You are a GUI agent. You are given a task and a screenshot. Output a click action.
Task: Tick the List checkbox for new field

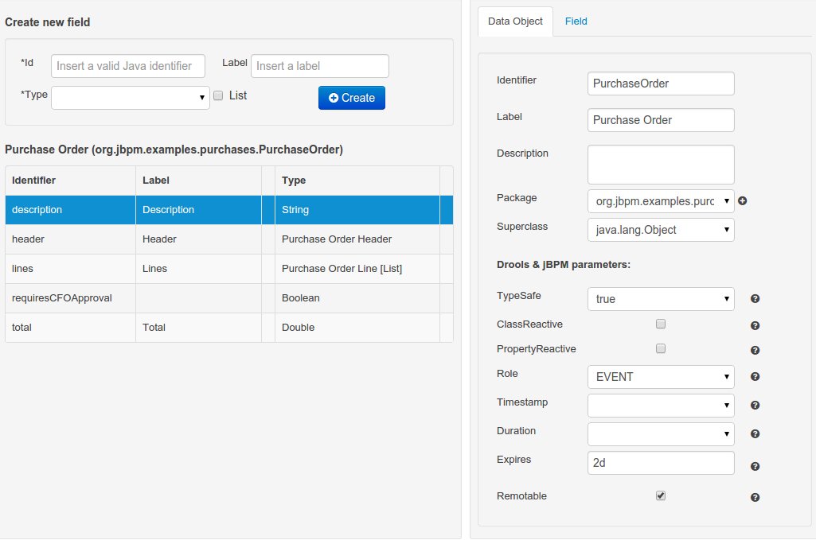click(218, 95)
